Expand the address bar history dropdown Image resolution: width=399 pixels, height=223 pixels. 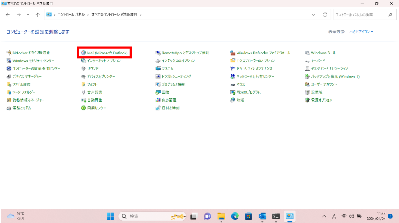[314, 15]
